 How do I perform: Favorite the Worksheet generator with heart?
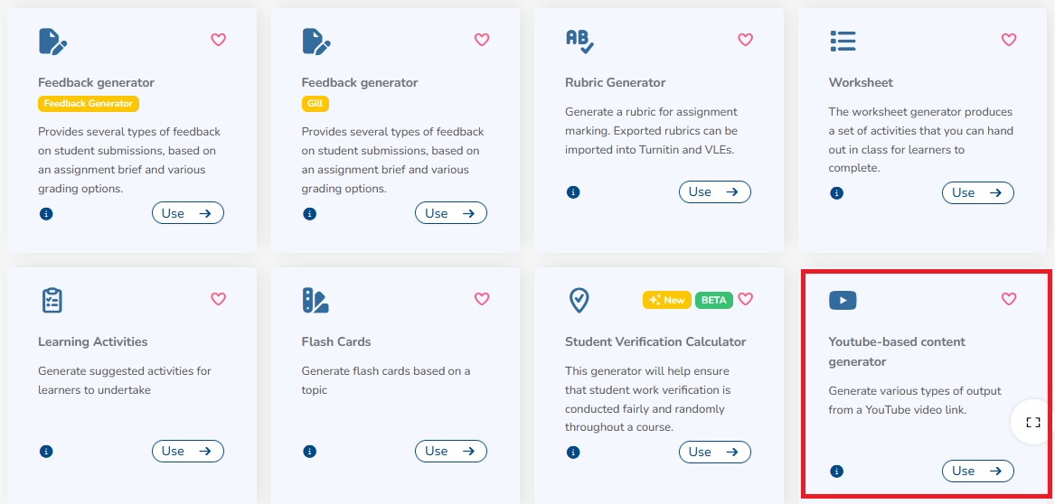click(x=1009, y=40)
